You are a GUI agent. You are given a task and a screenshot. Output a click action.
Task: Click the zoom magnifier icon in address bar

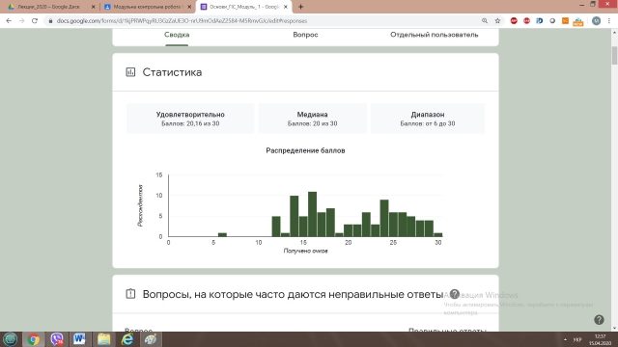pyautogui.click(x=485, y=21)
